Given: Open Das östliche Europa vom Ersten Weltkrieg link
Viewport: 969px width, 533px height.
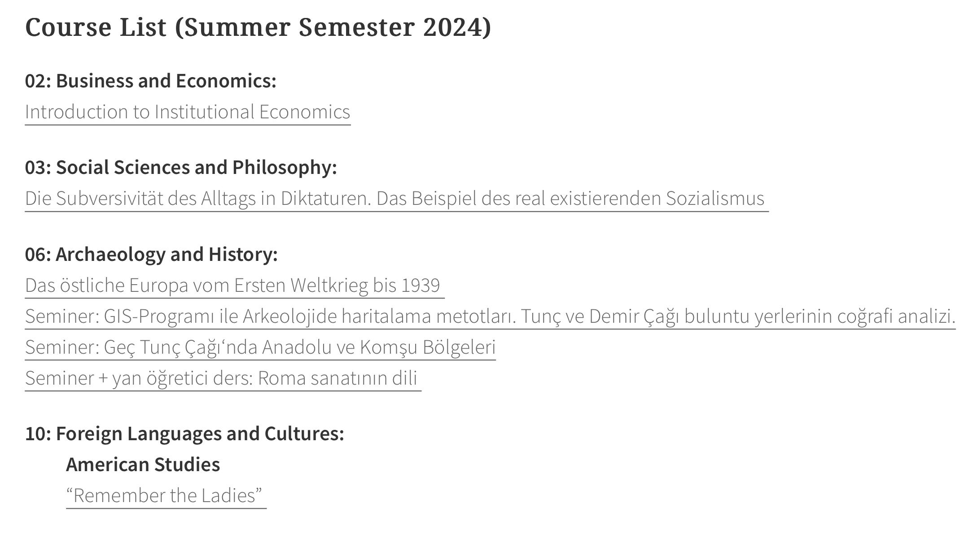Looking at the screenshot, I should 235,285.
